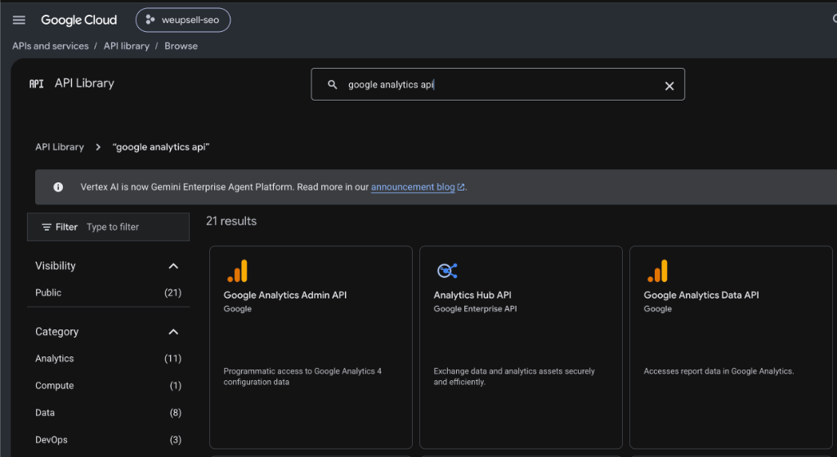The height and width of the screenshot is (457, 837).
Task: Click the Google Enterprise API label
Action: (475, 308)
